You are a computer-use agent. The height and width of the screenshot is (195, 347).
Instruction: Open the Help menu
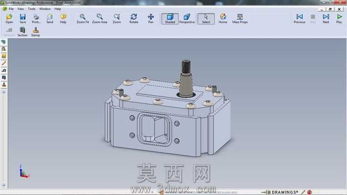pos(58,9)
